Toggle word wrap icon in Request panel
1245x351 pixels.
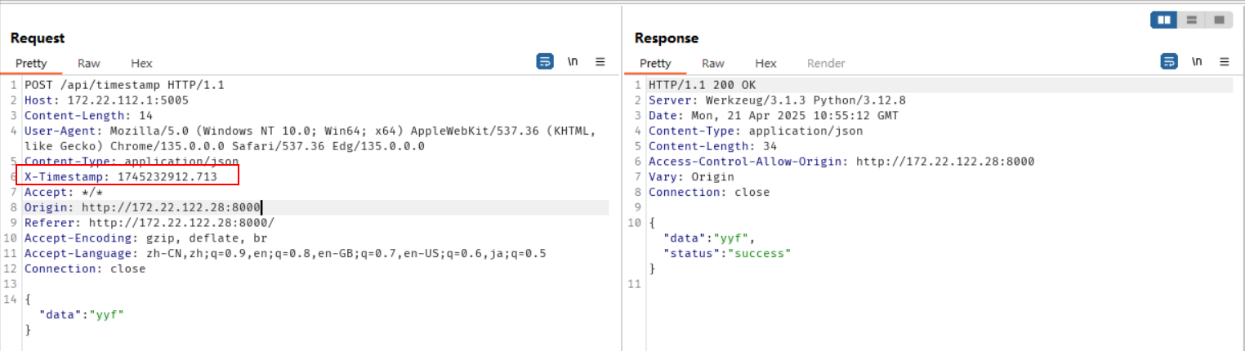point(545,61)
